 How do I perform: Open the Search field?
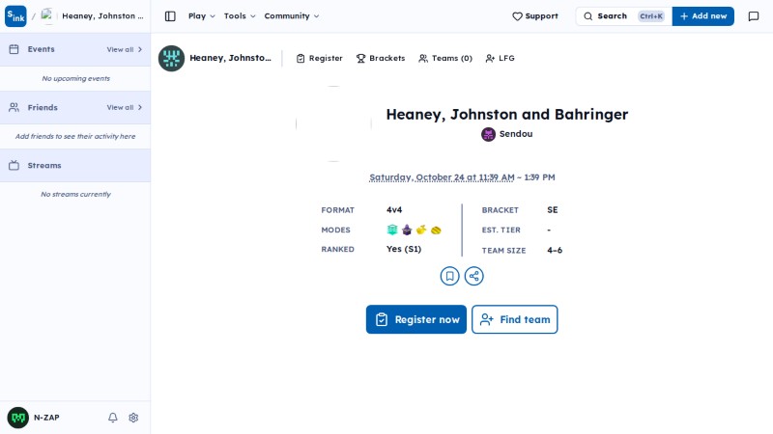623,16
